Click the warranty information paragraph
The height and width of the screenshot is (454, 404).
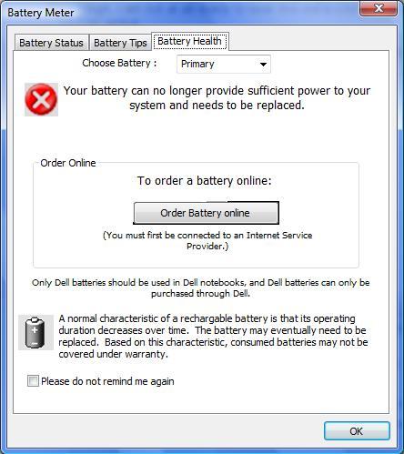point(213,336)
